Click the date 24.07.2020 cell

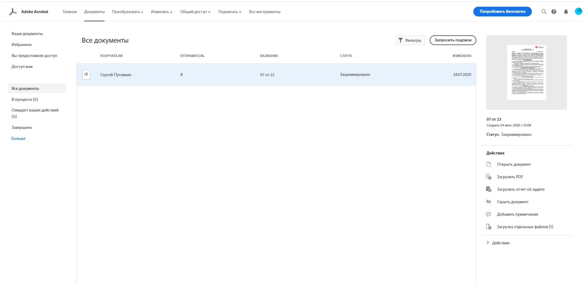tap(462, 74)
